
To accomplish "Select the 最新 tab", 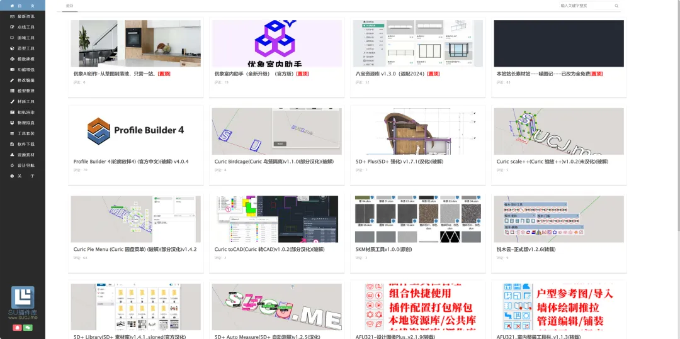I will click(x=69, y=6).
